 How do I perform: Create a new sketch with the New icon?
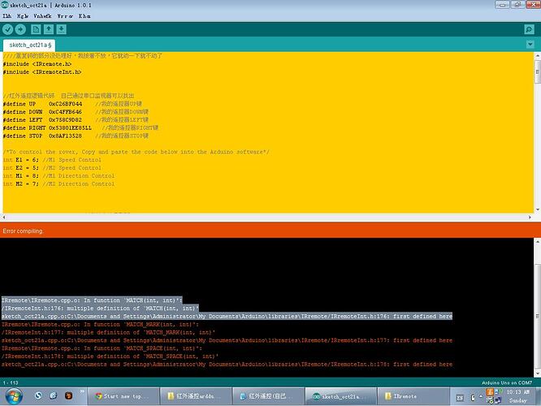pyautogui.click(x=36, y=30)
